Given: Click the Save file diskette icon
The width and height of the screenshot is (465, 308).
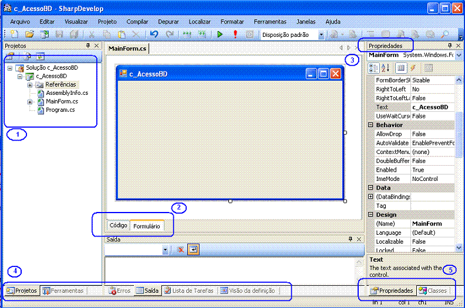Looking at the screenshot, I should click(59, 35).
